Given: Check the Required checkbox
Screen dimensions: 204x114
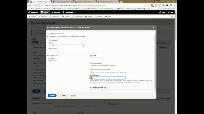Looking at the screenshot, I should point(50,40).
